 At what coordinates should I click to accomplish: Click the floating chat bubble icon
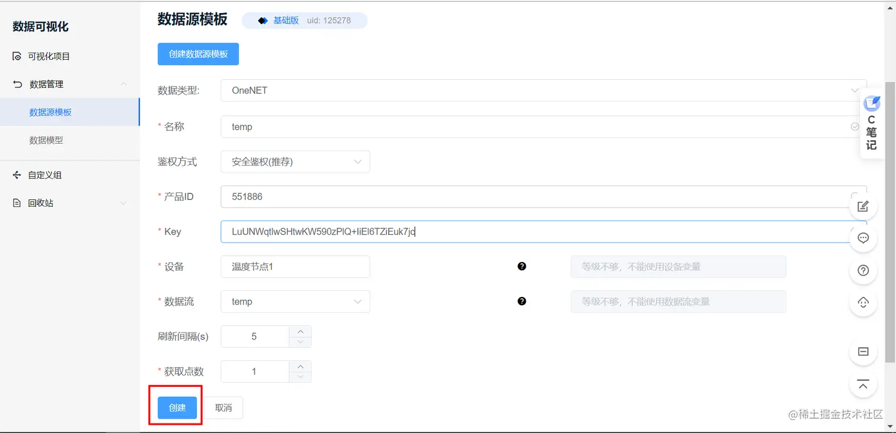coord(863,238)
